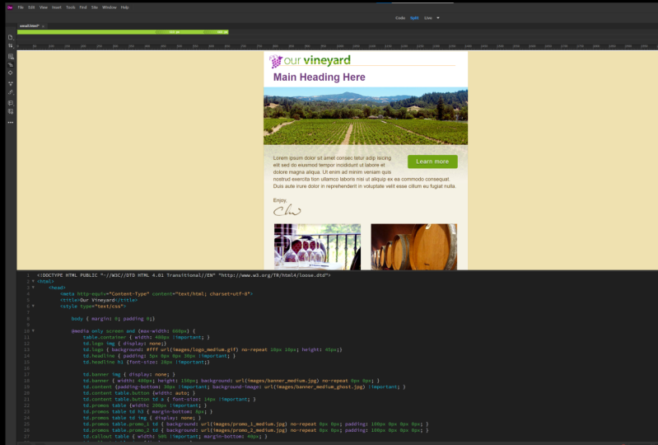The image size is (658, 445).
Task: Click the Apply Comment icon
Action: tap(11, 103)
